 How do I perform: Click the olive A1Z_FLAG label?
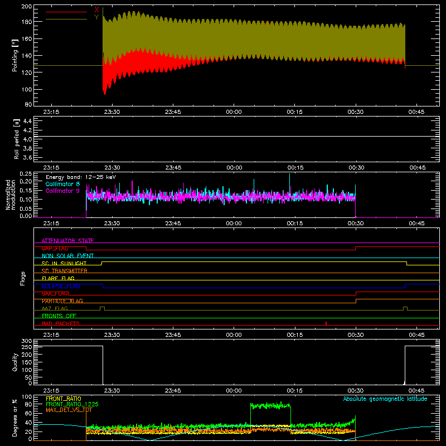55,308
